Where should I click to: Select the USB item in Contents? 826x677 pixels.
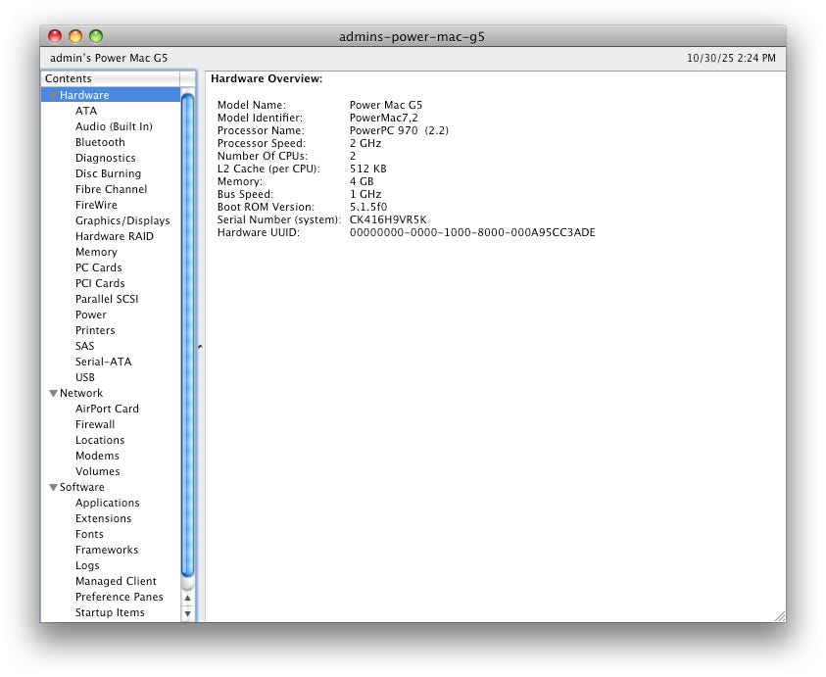pos(85,377)
